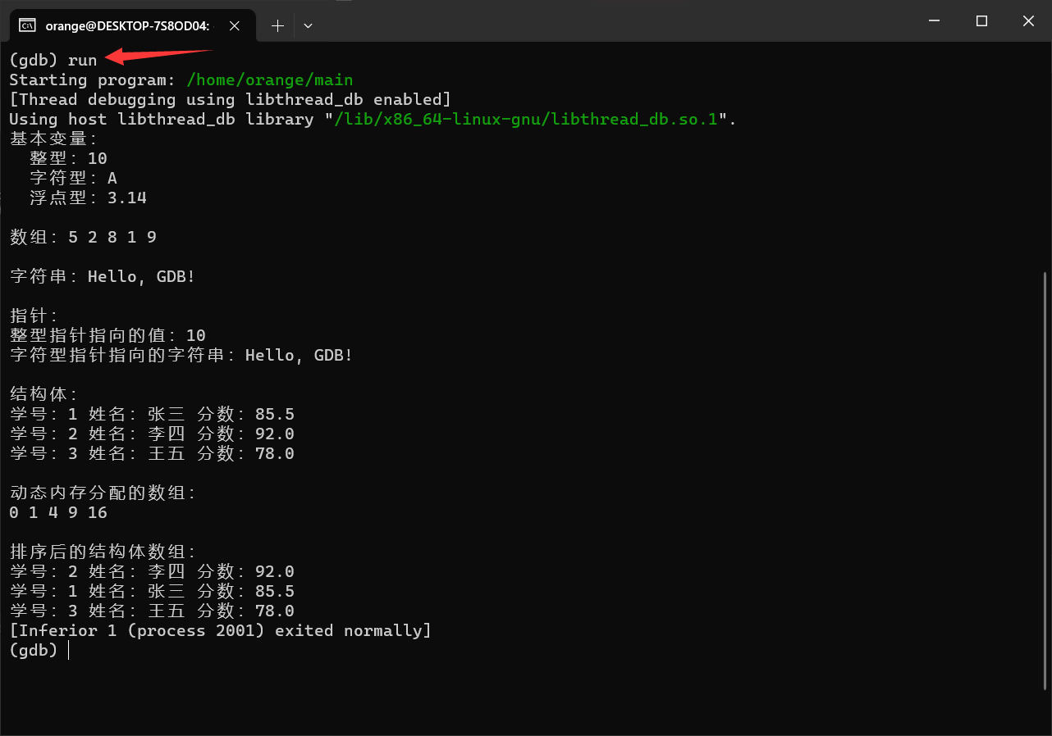Click 'Using host libthread_db library' text

162,120
